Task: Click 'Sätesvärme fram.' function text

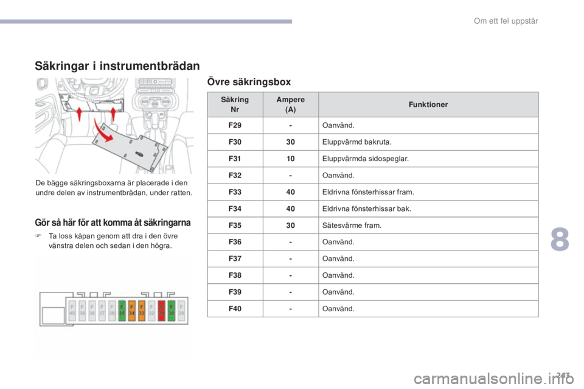Action: 352,225
